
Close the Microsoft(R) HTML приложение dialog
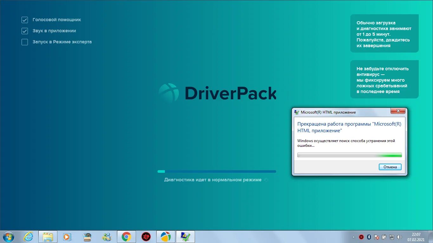click(x=397, y=111)
